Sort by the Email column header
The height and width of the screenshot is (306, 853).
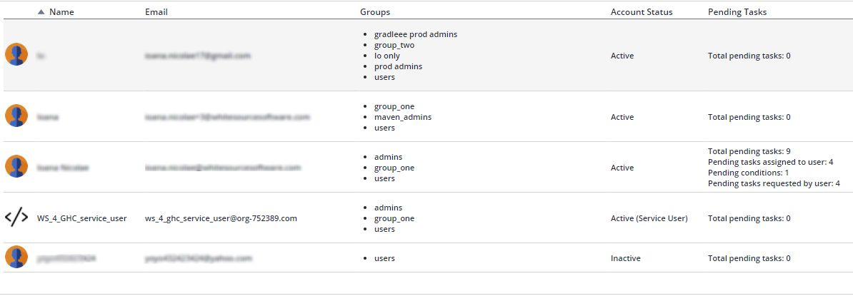point(156,12)
